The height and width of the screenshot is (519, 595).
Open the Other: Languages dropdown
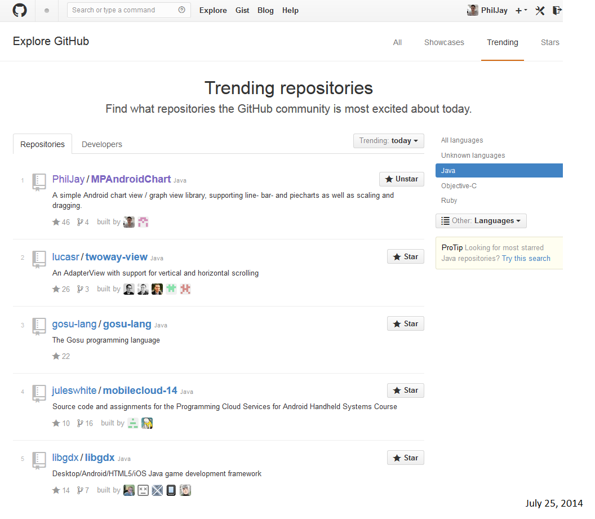[x=481, y=221]
